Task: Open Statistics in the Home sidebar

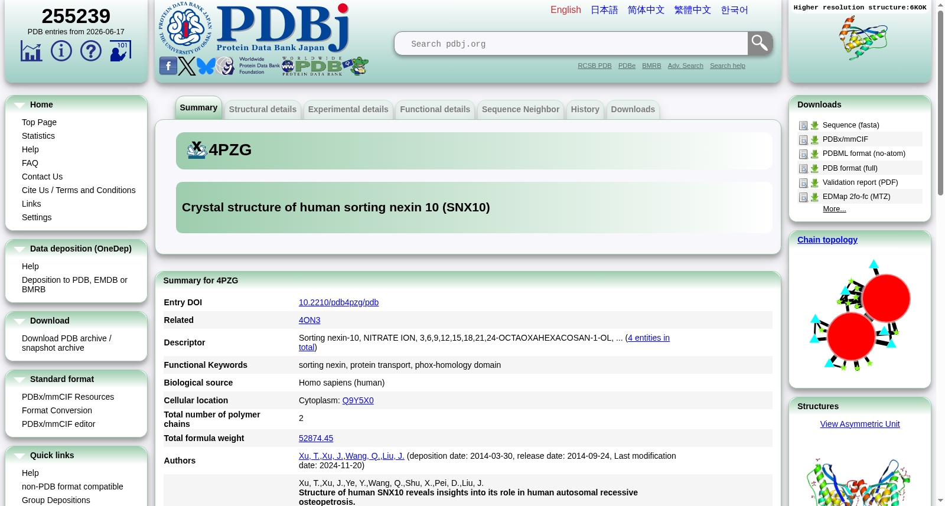Action: click(38, 136)
